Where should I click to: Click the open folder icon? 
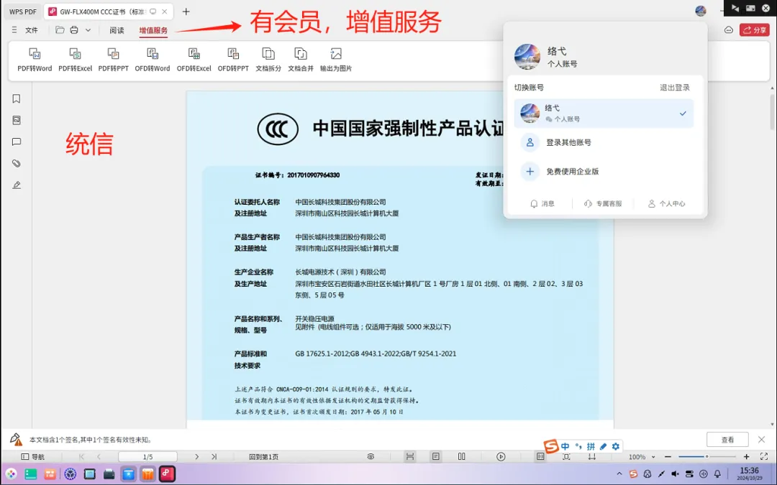coord(60,30)
